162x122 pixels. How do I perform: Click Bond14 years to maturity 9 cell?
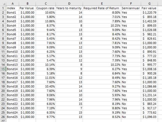click(69, 69)
